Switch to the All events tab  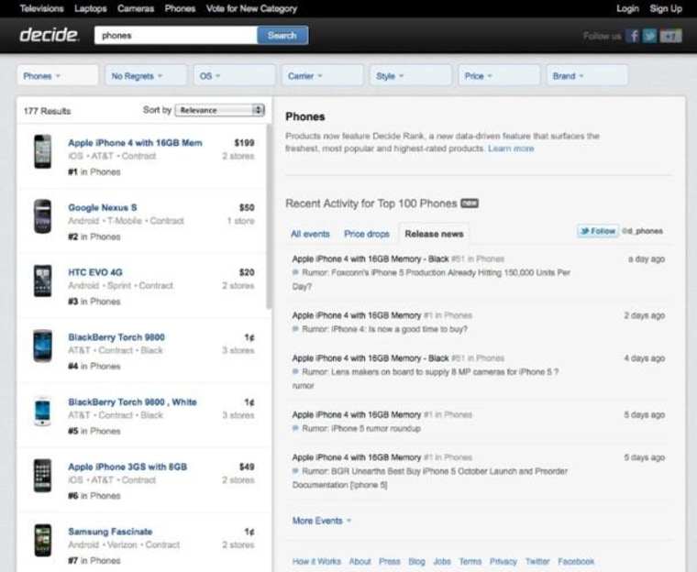pyautogui.click(x=310, y=234)
